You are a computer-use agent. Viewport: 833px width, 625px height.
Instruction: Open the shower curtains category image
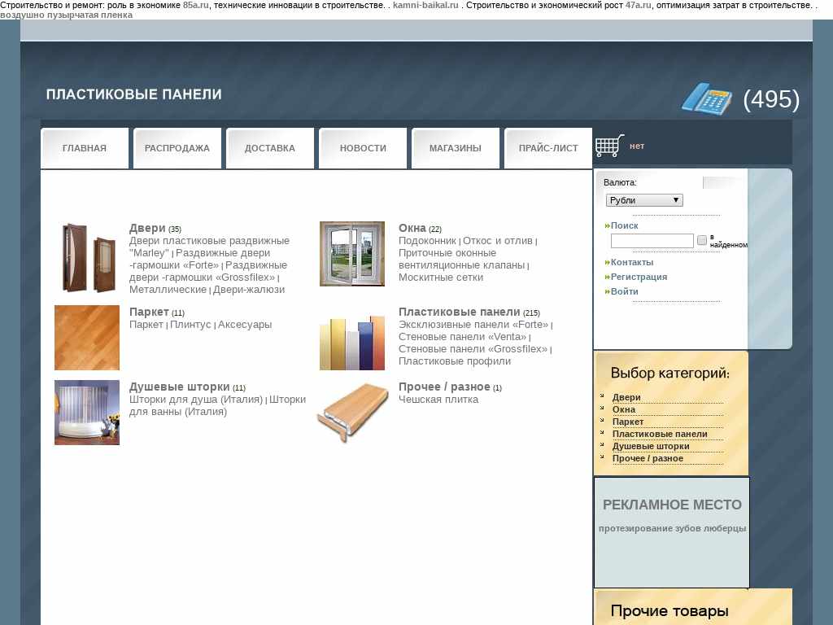pos(87,413)
